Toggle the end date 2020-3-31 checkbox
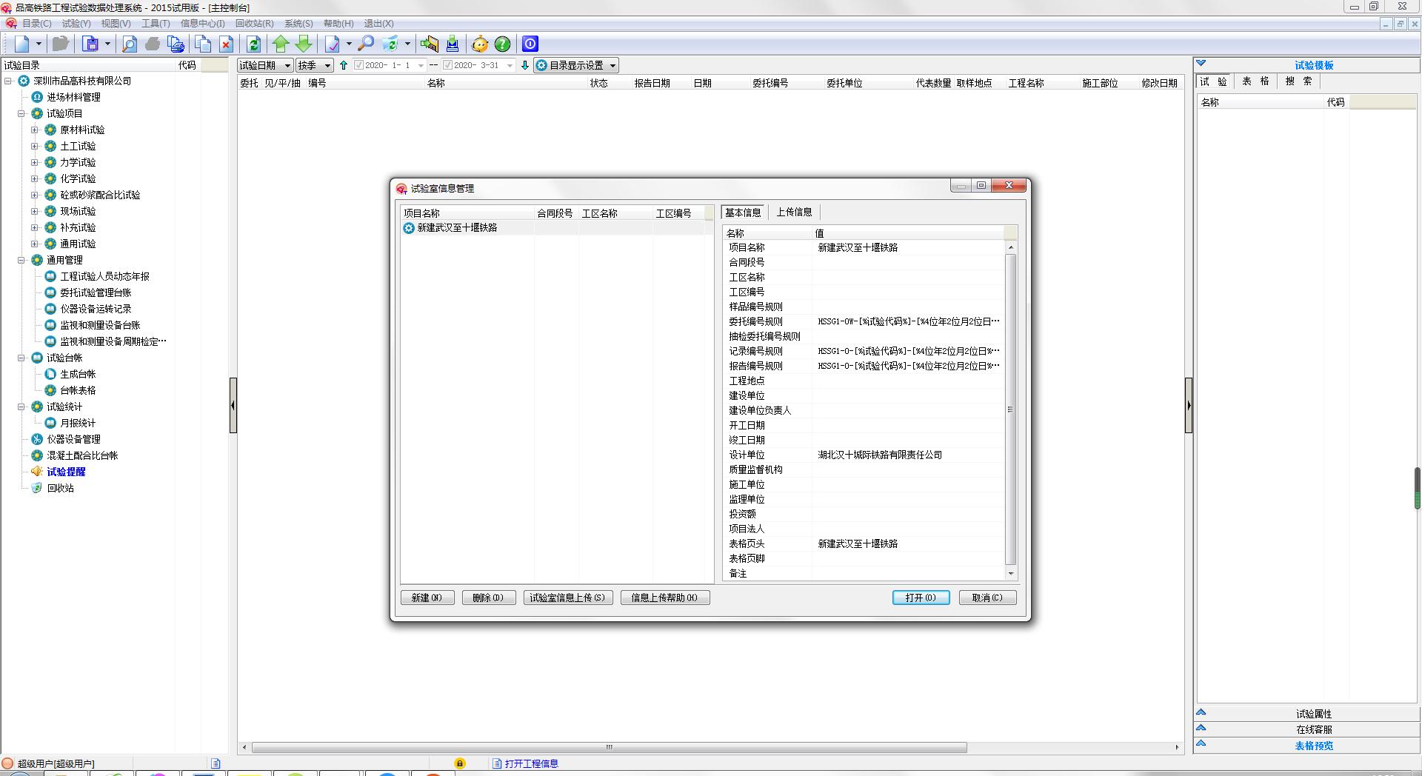Image resolution: width=1422 pixels, height=776 pixels. click(447, 65)
